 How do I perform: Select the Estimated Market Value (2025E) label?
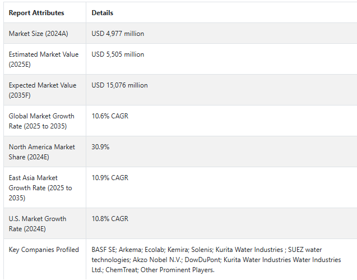(x=43, y=59)
